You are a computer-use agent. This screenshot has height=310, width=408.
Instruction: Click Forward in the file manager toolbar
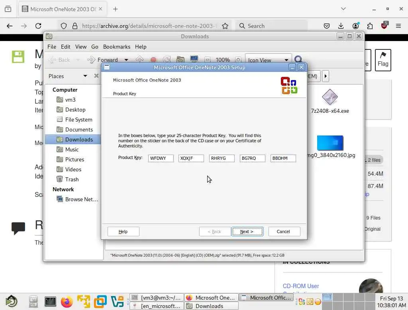point(103,60)
